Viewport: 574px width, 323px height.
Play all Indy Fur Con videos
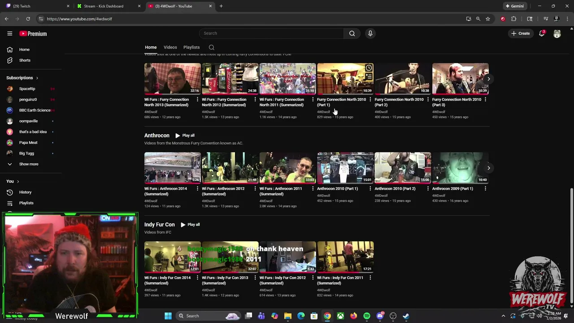(190, 224)
